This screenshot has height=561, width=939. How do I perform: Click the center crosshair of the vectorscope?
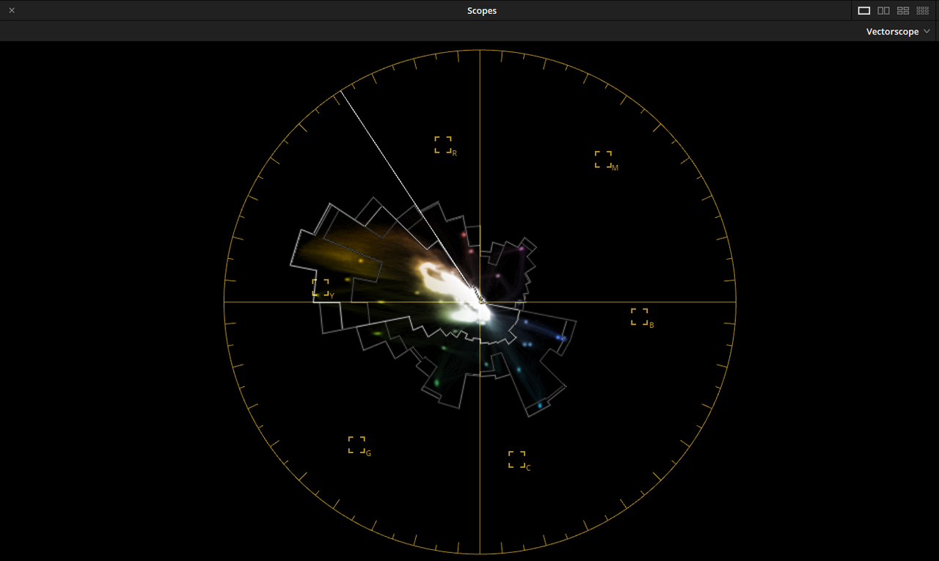pos(481,299)
